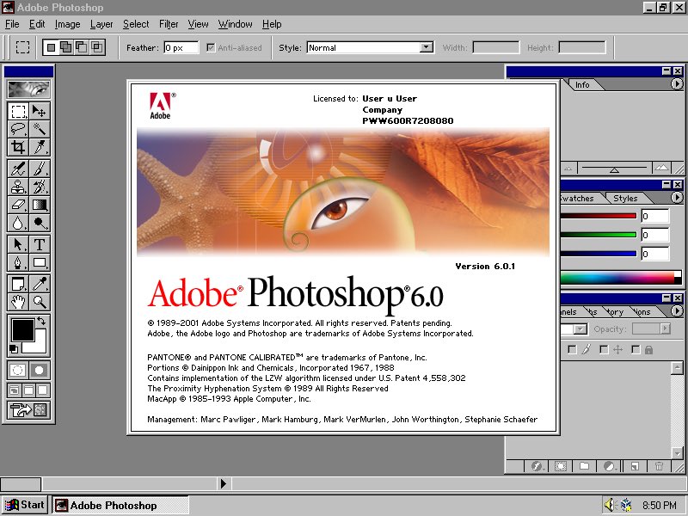Select the Type tool

click(x=40, y=244)
